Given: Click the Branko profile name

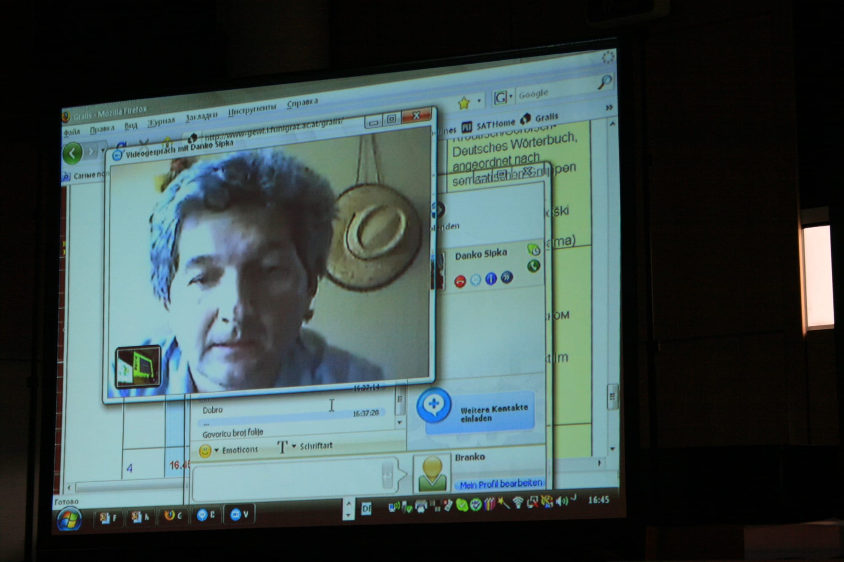Looking at the screenshot, I should [470, 457].
